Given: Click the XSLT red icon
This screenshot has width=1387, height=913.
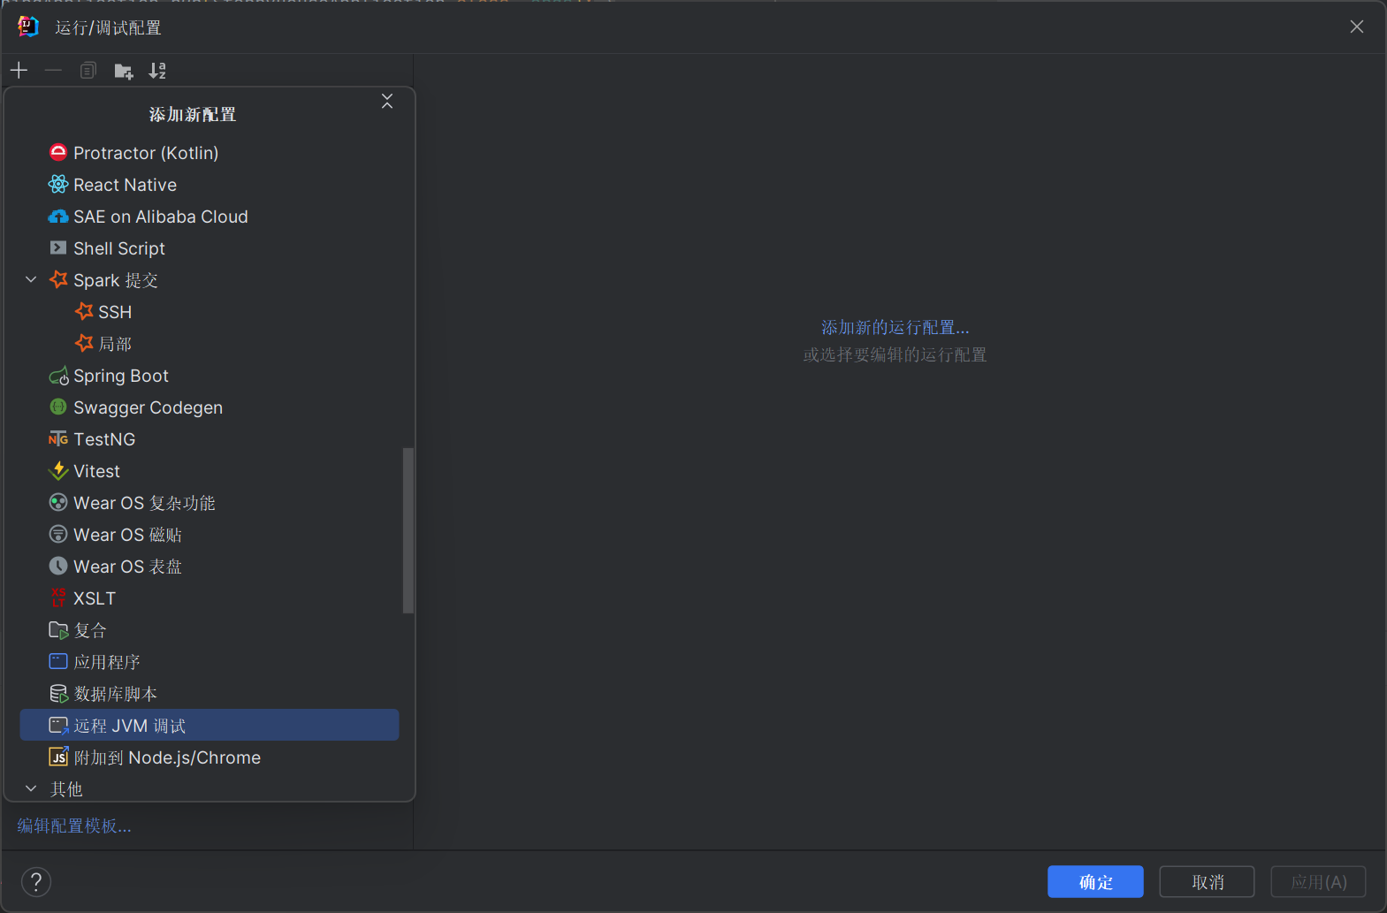Looking at the screenshot, I should 58,597.
